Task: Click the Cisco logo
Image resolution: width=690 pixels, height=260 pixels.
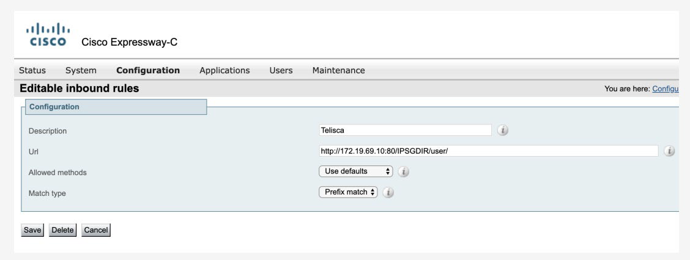Action: tap(48, 35)
